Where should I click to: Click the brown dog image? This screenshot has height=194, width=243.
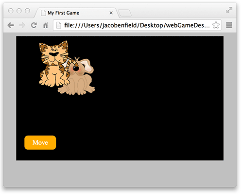[77, 76]
